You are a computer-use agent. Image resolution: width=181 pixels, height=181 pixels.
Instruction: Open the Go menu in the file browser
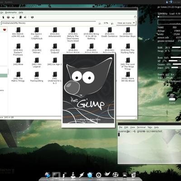[2, 12]
